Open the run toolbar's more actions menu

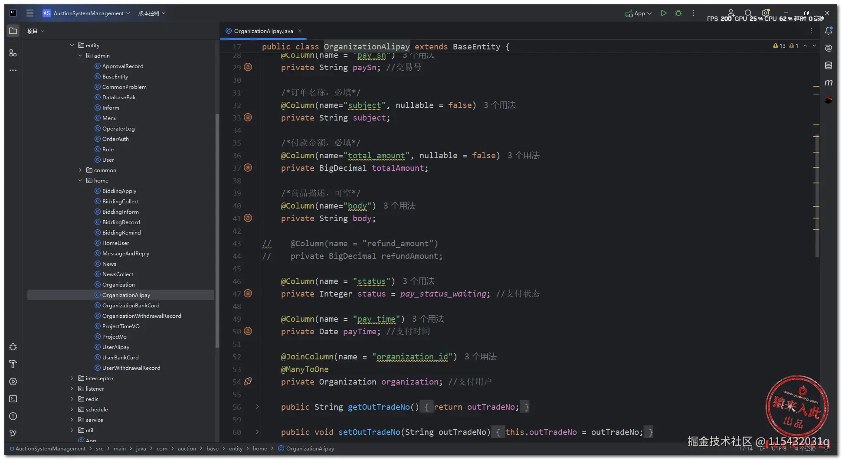pos(693,13)
